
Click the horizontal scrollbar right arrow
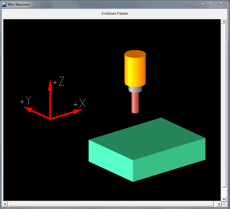coord(219,204)
